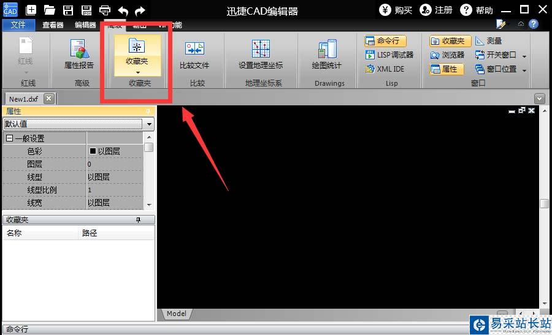552x335 pixels.
Task: Click the ribbon style pencil icon
Action: (501, 24)
